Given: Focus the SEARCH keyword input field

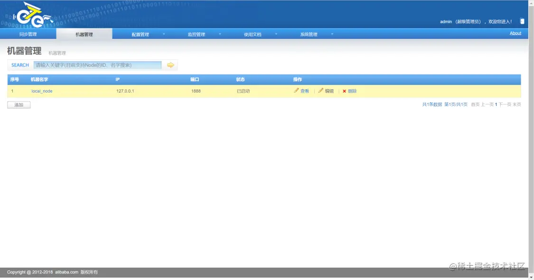Looking at the screenshot, I should (97, 65).
